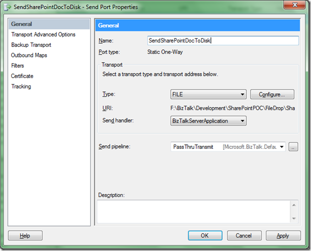Open the Filters page
The height and width of the screenshot is (251, 311).
point(18,66)
